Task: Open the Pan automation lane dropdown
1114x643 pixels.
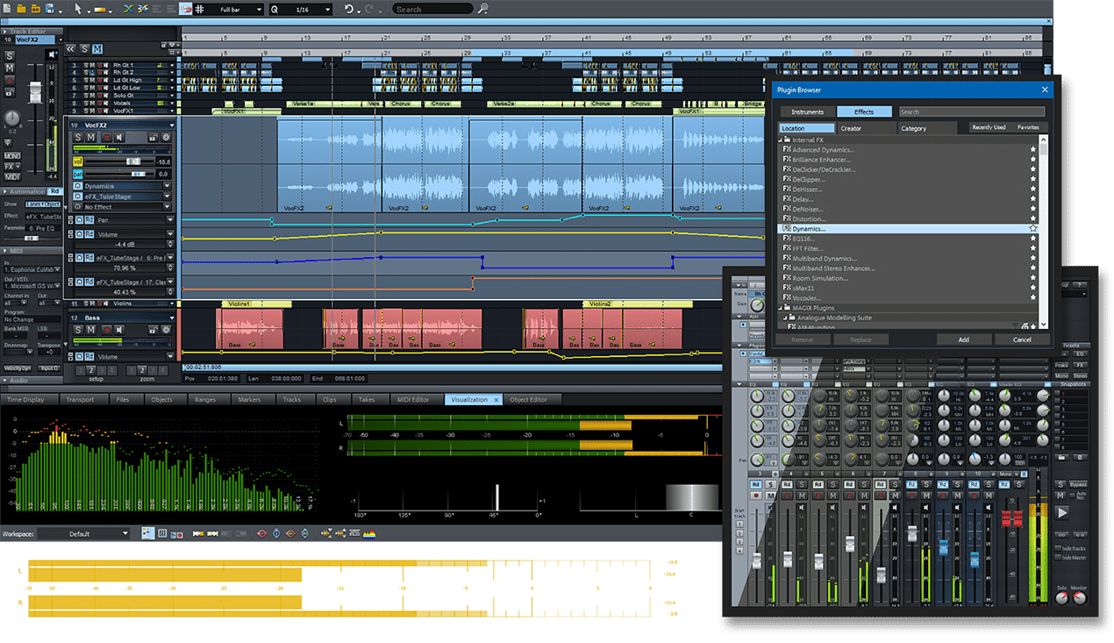Action: (x=170, y=220)
